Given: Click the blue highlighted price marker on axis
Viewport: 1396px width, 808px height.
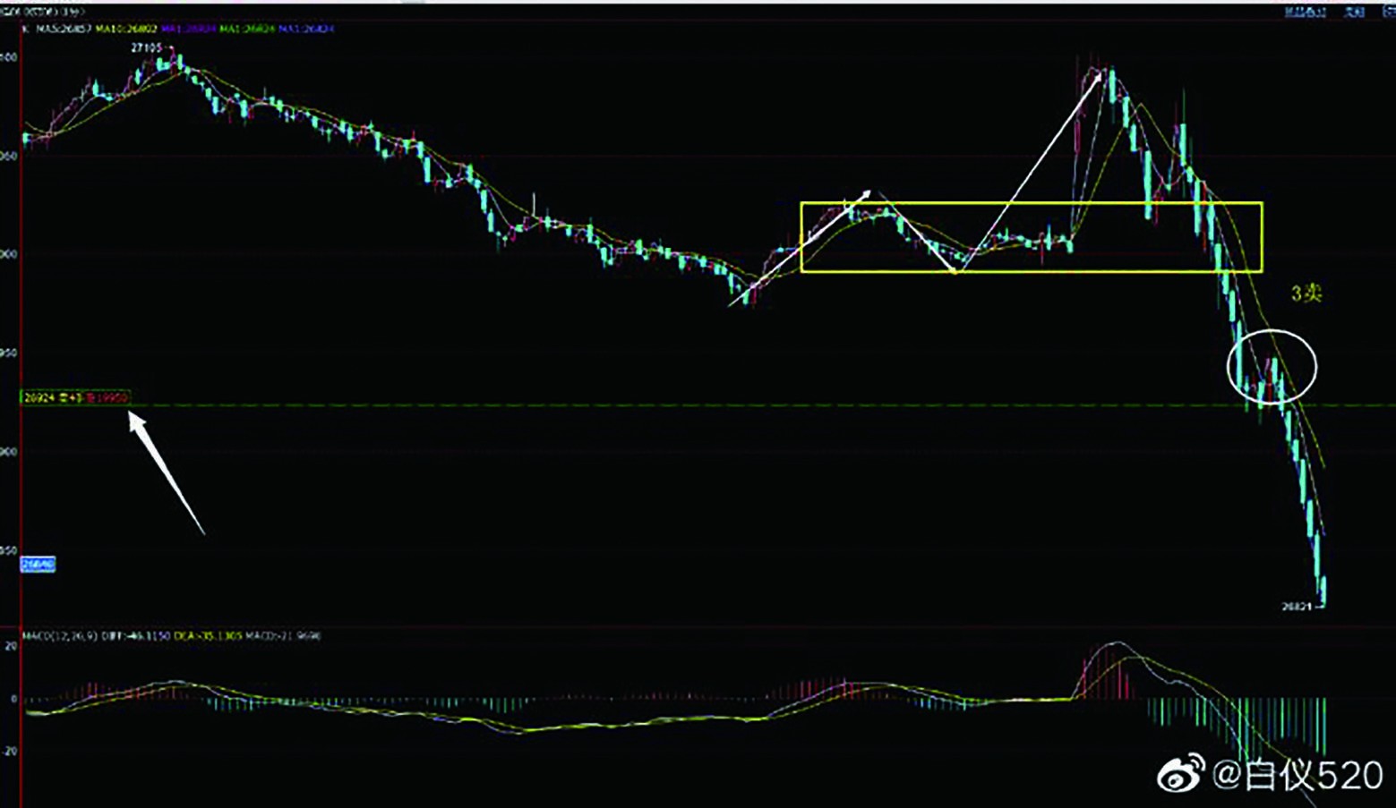Looking at the screenshot, I should (38, 565).
